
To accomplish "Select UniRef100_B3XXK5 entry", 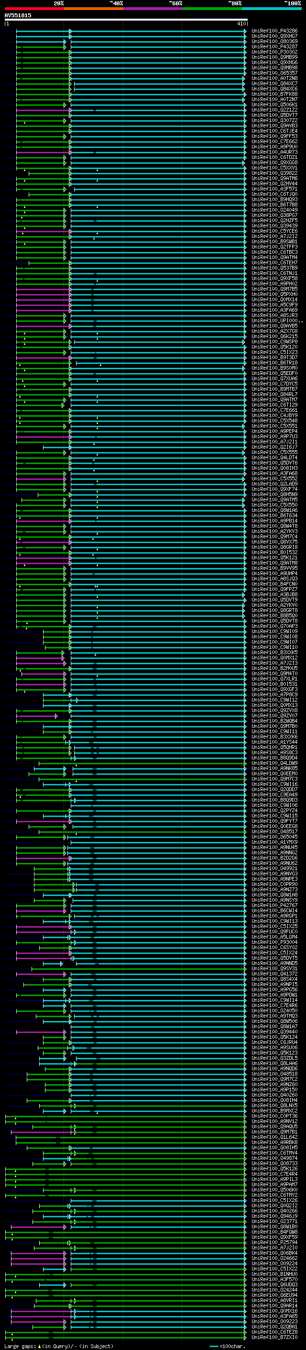I will [x=274, y=652].
